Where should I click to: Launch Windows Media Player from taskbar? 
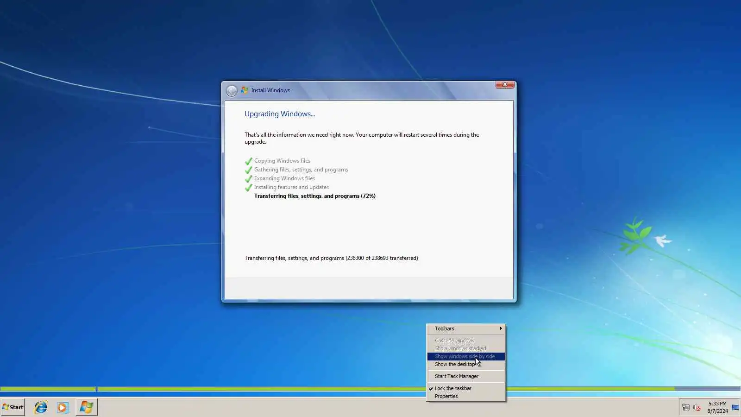tap(63, 407)
